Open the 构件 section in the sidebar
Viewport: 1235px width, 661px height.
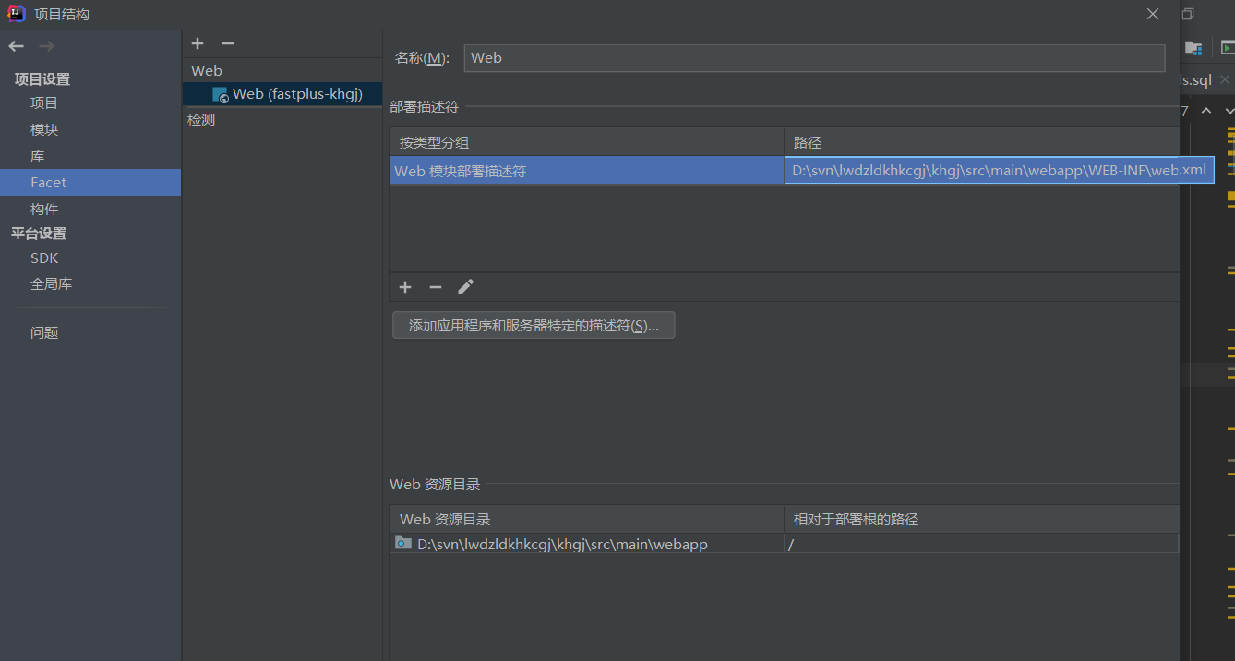click(44, 208)
